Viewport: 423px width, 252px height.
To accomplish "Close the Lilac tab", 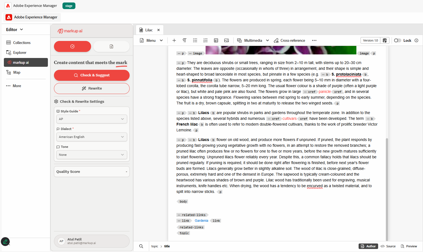I will click(x=159, y=30).
